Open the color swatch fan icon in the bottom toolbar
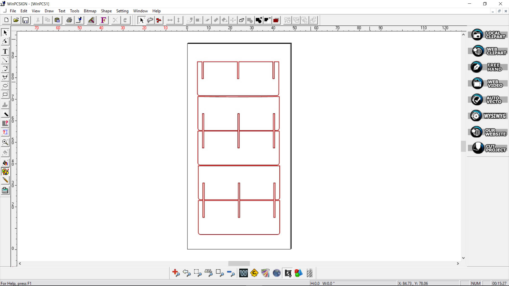The image size is (509, 286). (265, 273)
